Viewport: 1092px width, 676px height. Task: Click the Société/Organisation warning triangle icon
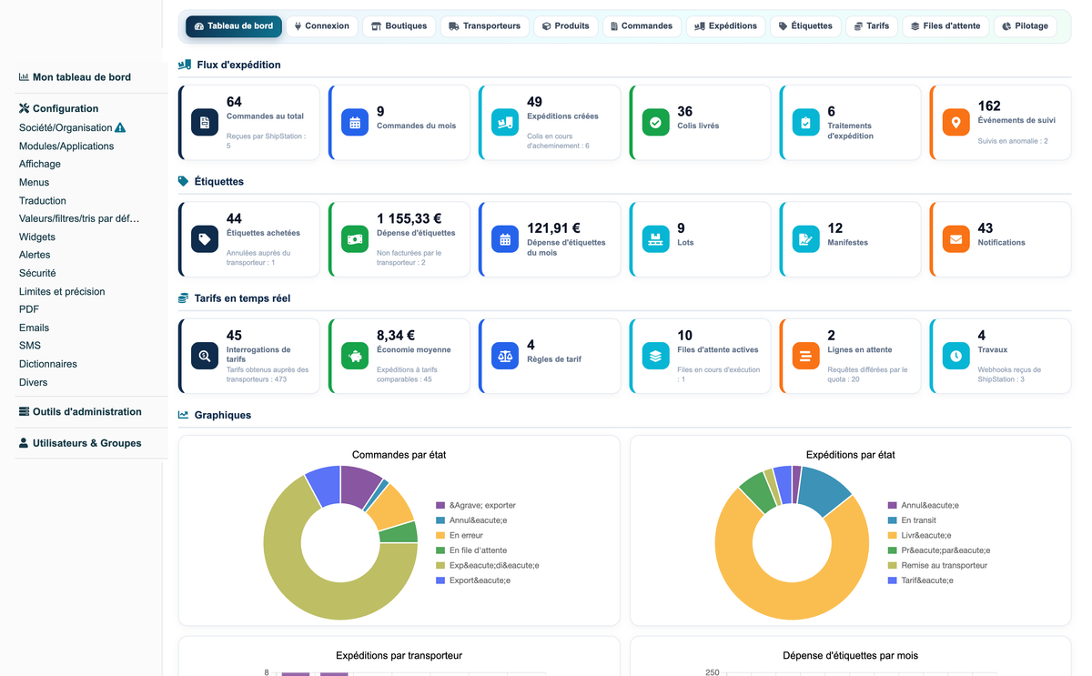[x=120, y=128]
